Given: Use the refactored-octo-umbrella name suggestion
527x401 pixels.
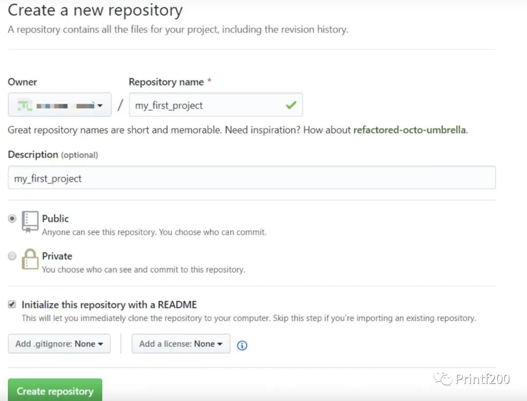Looking at the screenshot, I should (409, 130).
